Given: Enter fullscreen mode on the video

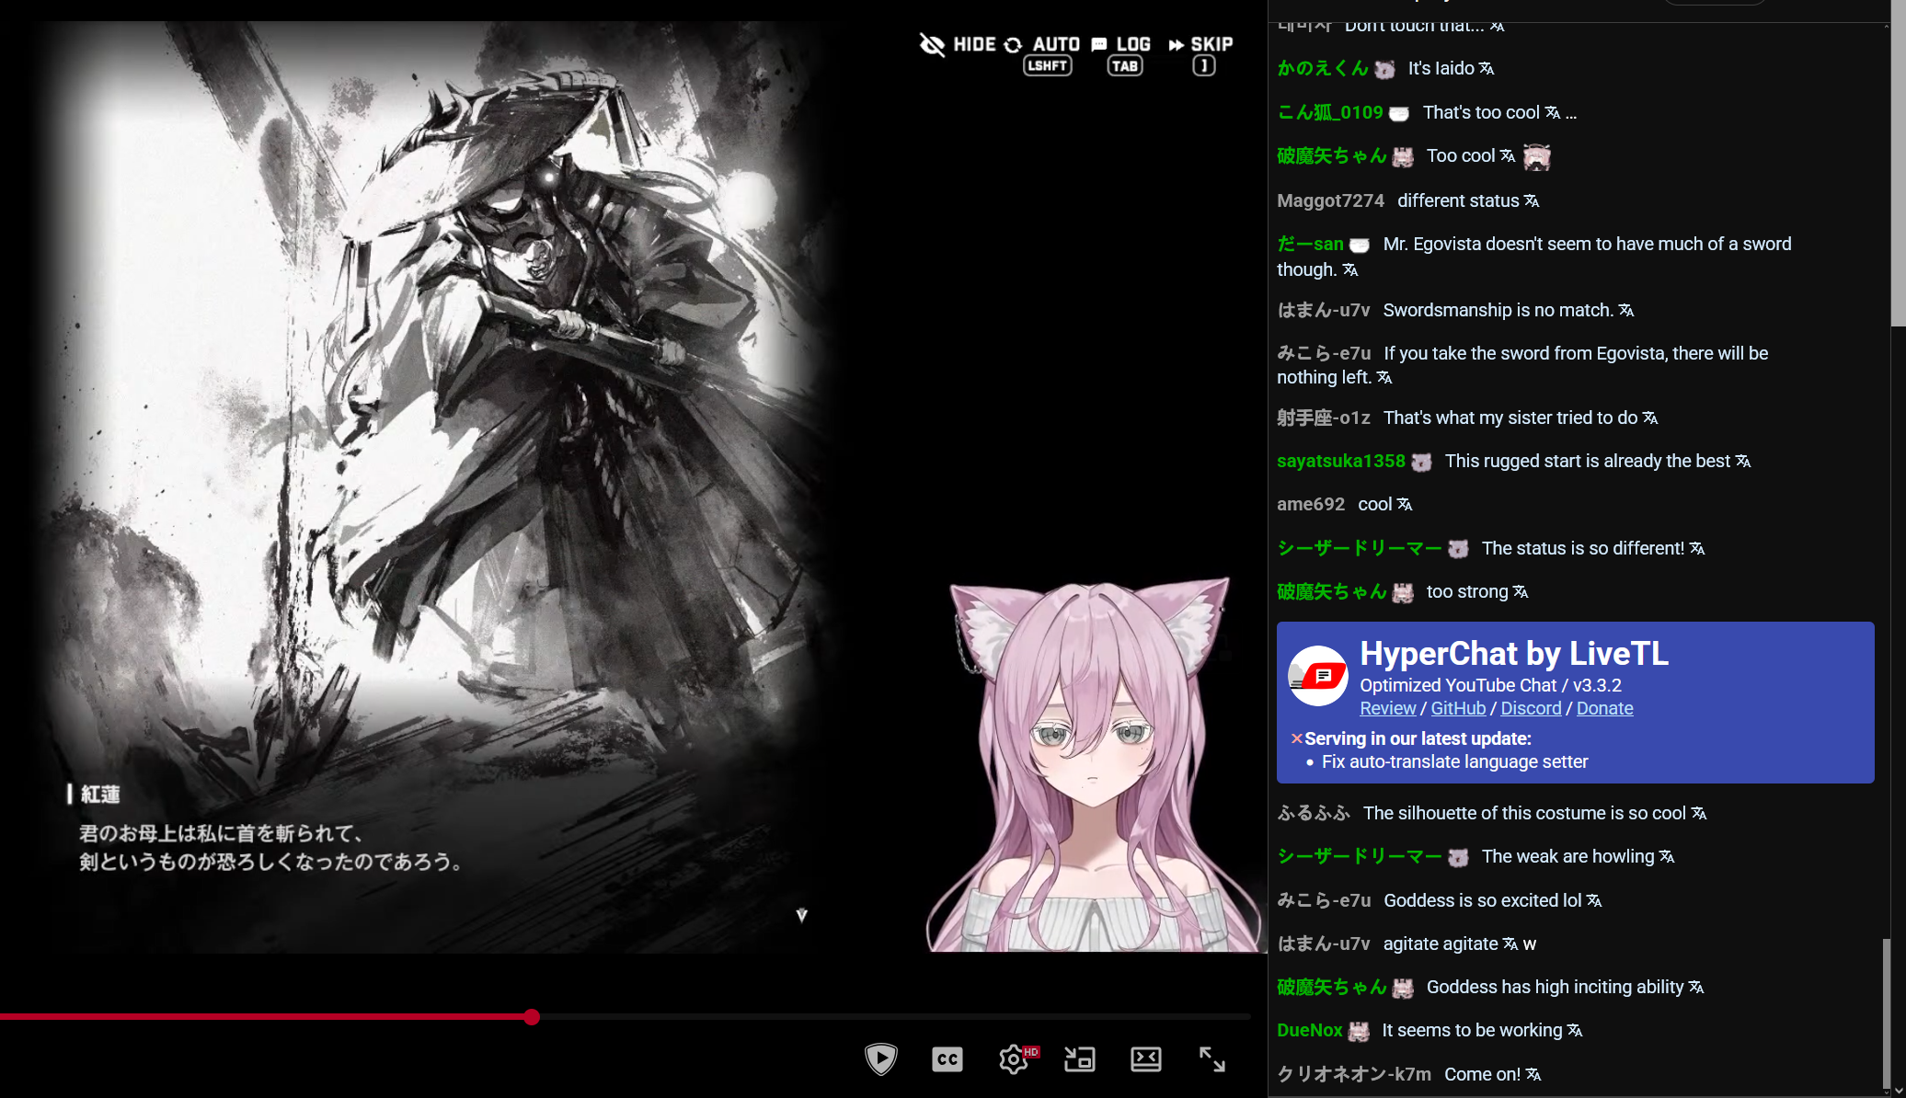Looking at the screenshot, I should (1211, 1059).
